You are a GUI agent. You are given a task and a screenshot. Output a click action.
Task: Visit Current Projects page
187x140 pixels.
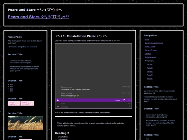pyautogui.click(x=151, y=50)
